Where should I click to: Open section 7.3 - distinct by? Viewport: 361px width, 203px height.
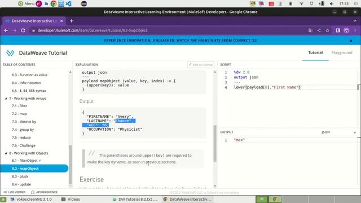(24, 122)
